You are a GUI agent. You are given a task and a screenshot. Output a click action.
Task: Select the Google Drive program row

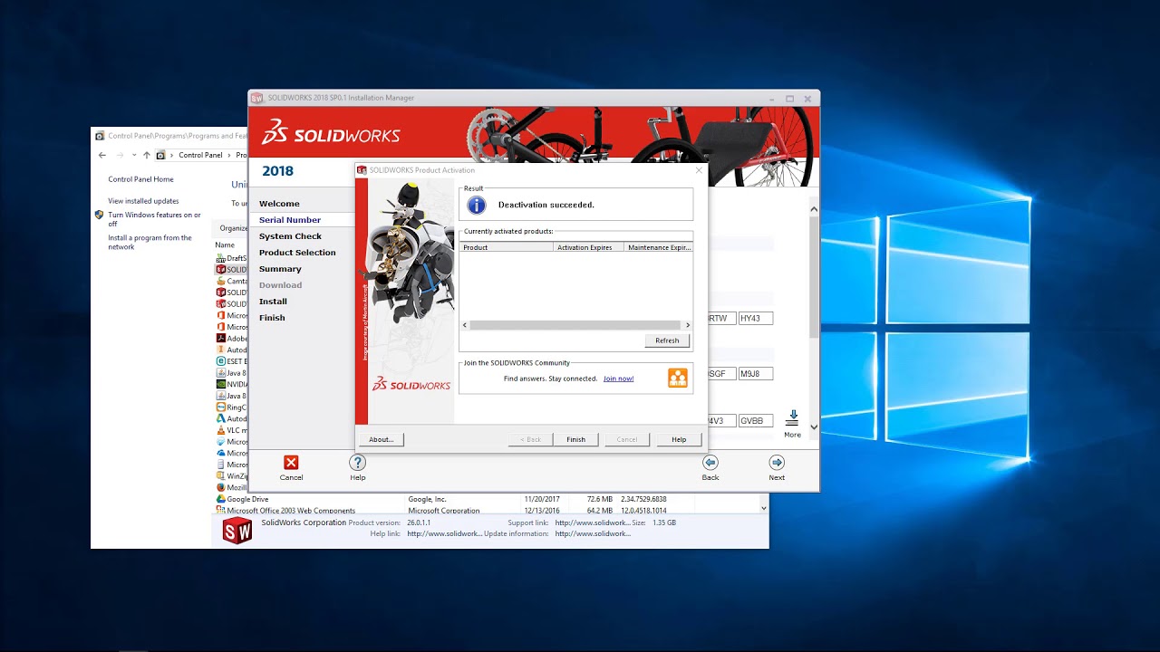(x=486, y=499)
